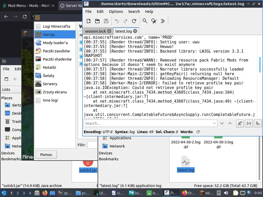263x197 pixels.
Task: Open the Lists dropdown in left file manager
Action: (x=11, y=90)
